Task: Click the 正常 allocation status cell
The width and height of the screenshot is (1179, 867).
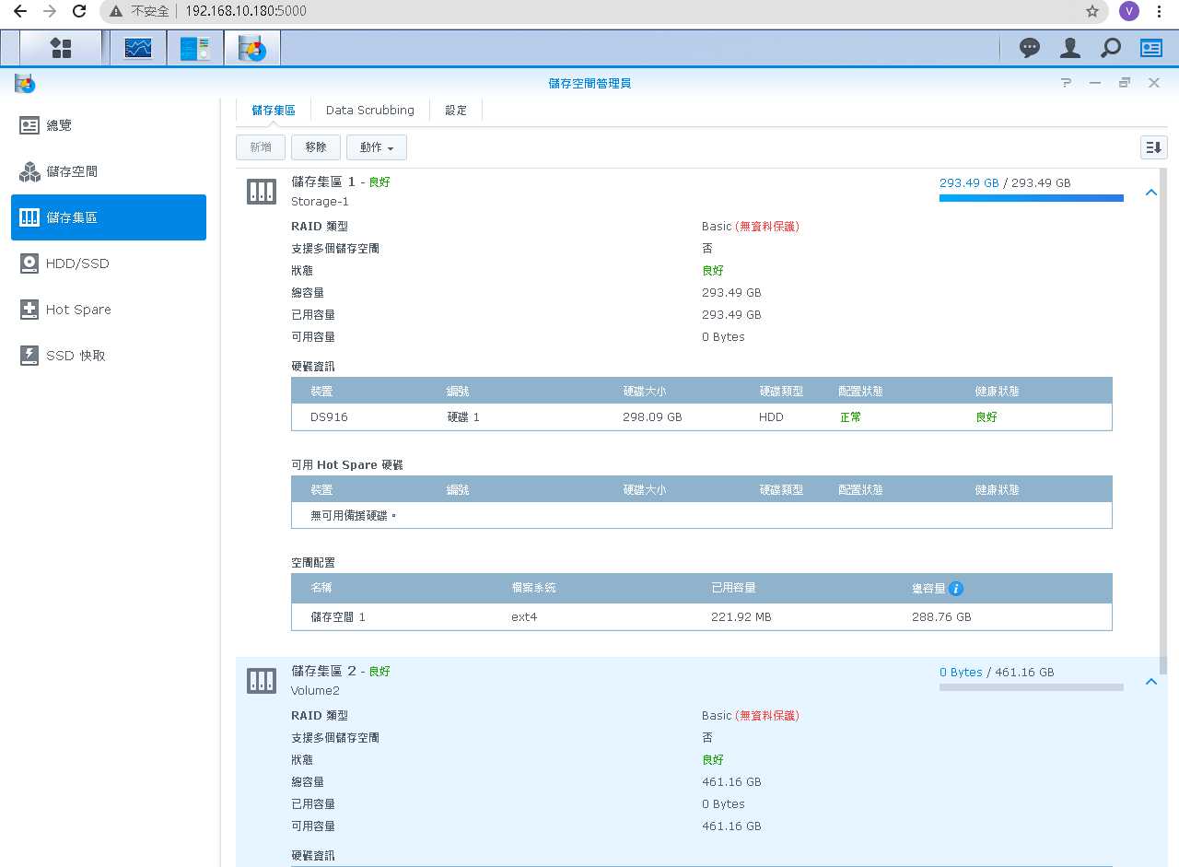Action: pos(851,417)
